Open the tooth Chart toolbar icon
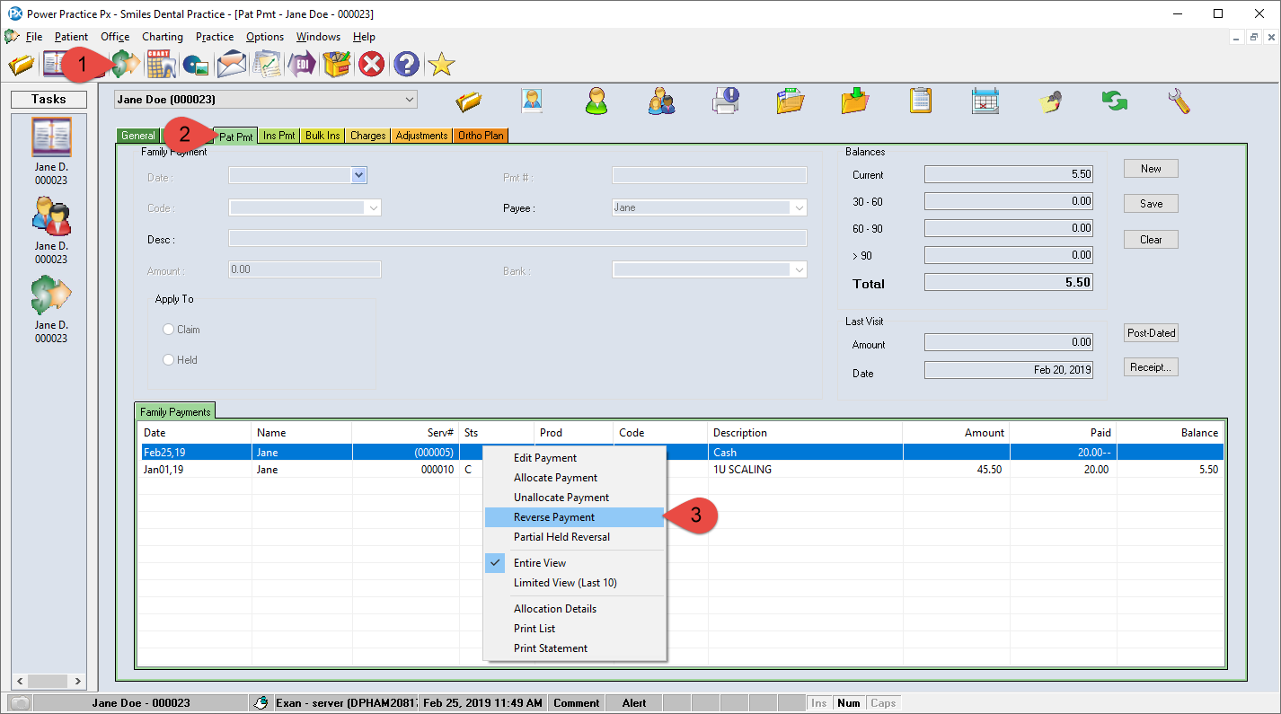 (x=162, y=65)
